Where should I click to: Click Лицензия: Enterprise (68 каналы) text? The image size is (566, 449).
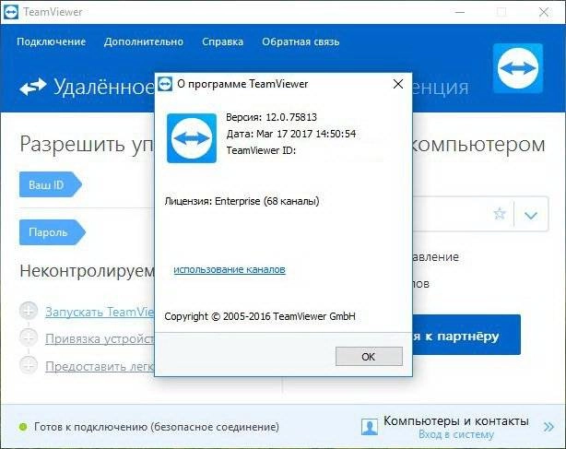pos(242,201)
